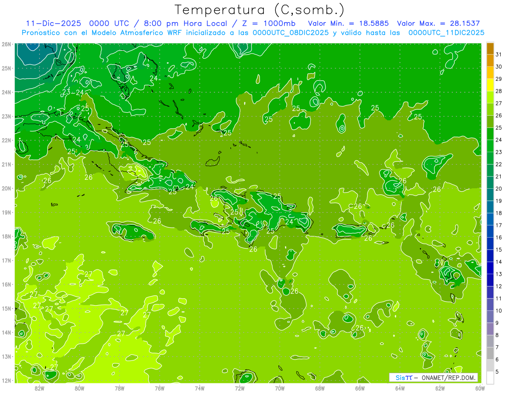Click the "16N" latitude axis label
This screenshot has height=394, width=510.
[6, 284]
